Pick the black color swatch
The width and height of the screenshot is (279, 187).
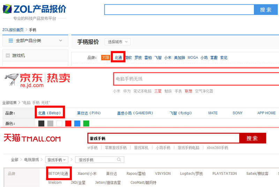(41, 123)
